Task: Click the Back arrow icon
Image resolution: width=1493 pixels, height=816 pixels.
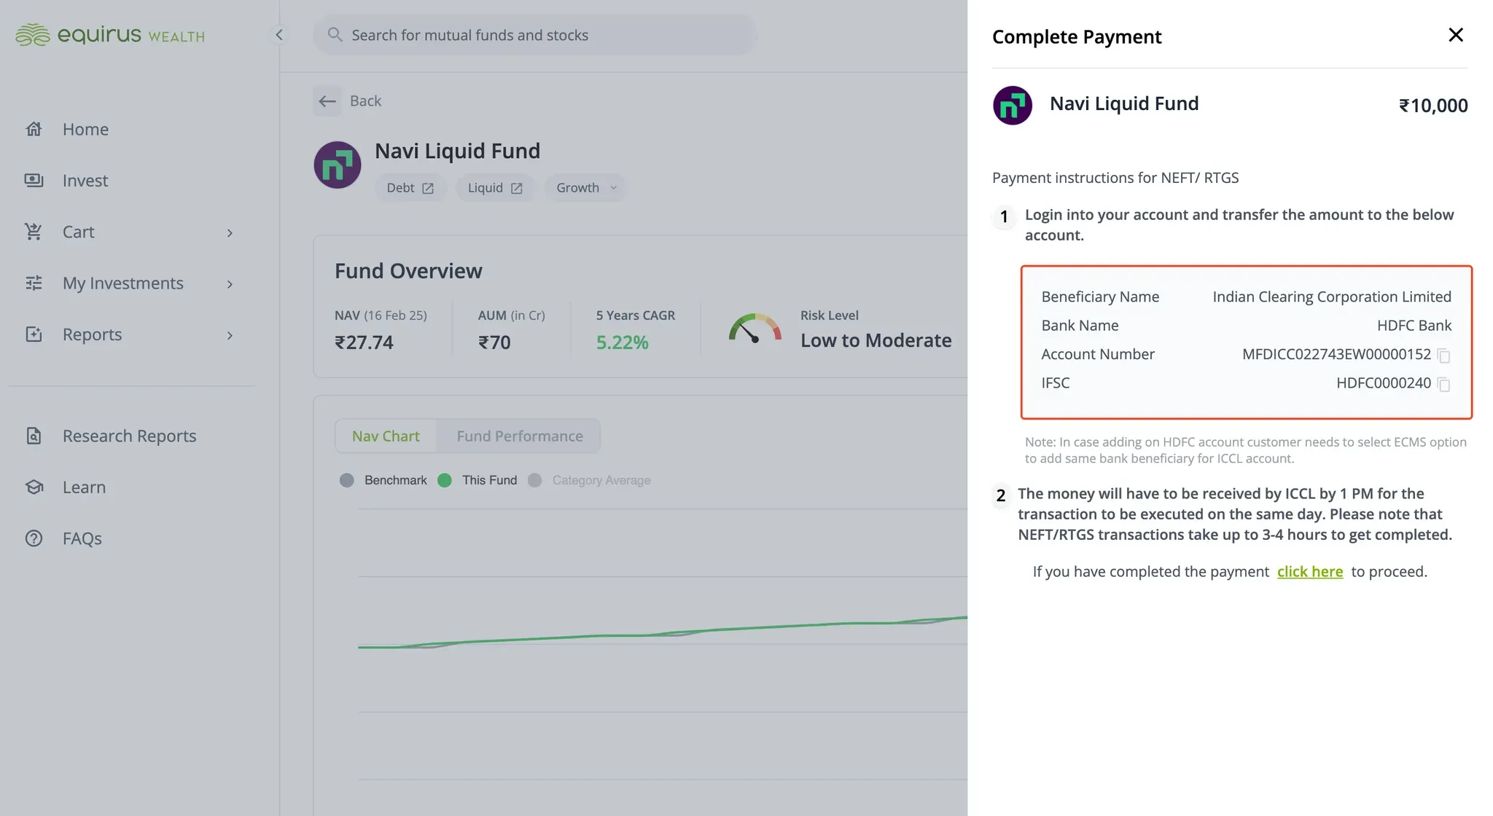Action: point(327,101)
